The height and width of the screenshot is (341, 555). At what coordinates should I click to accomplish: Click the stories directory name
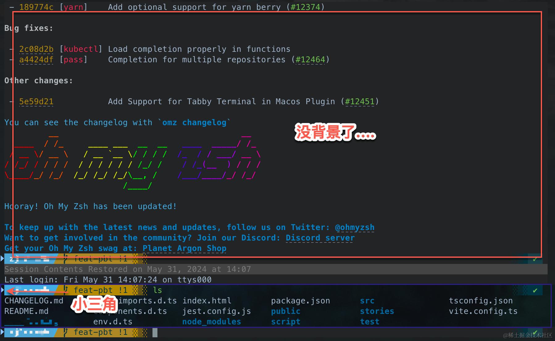pyautogui.click(x=377, y=311)
